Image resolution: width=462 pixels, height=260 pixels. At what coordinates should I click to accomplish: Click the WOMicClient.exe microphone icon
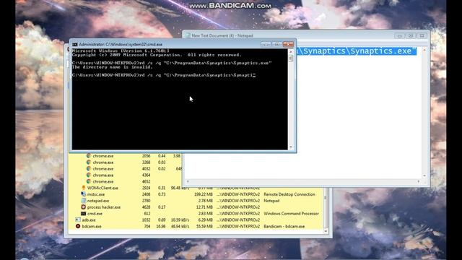click(x=84, y=188)
